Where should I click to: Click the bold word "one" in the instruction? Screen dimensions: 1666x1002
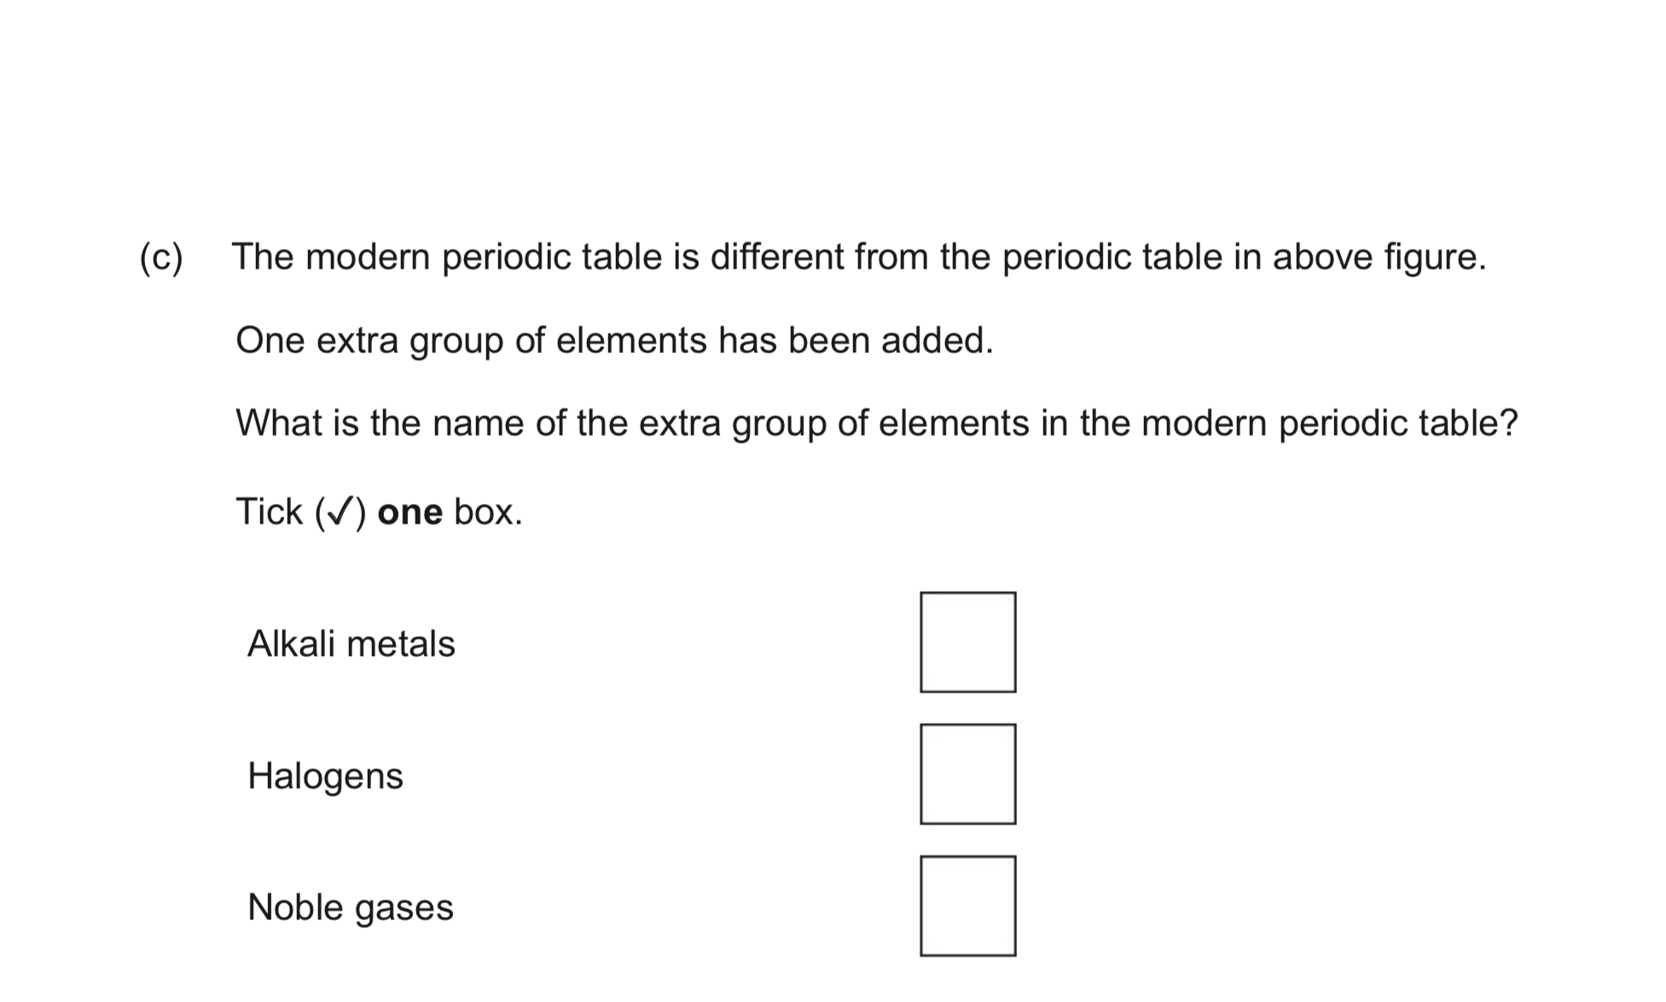409,512
